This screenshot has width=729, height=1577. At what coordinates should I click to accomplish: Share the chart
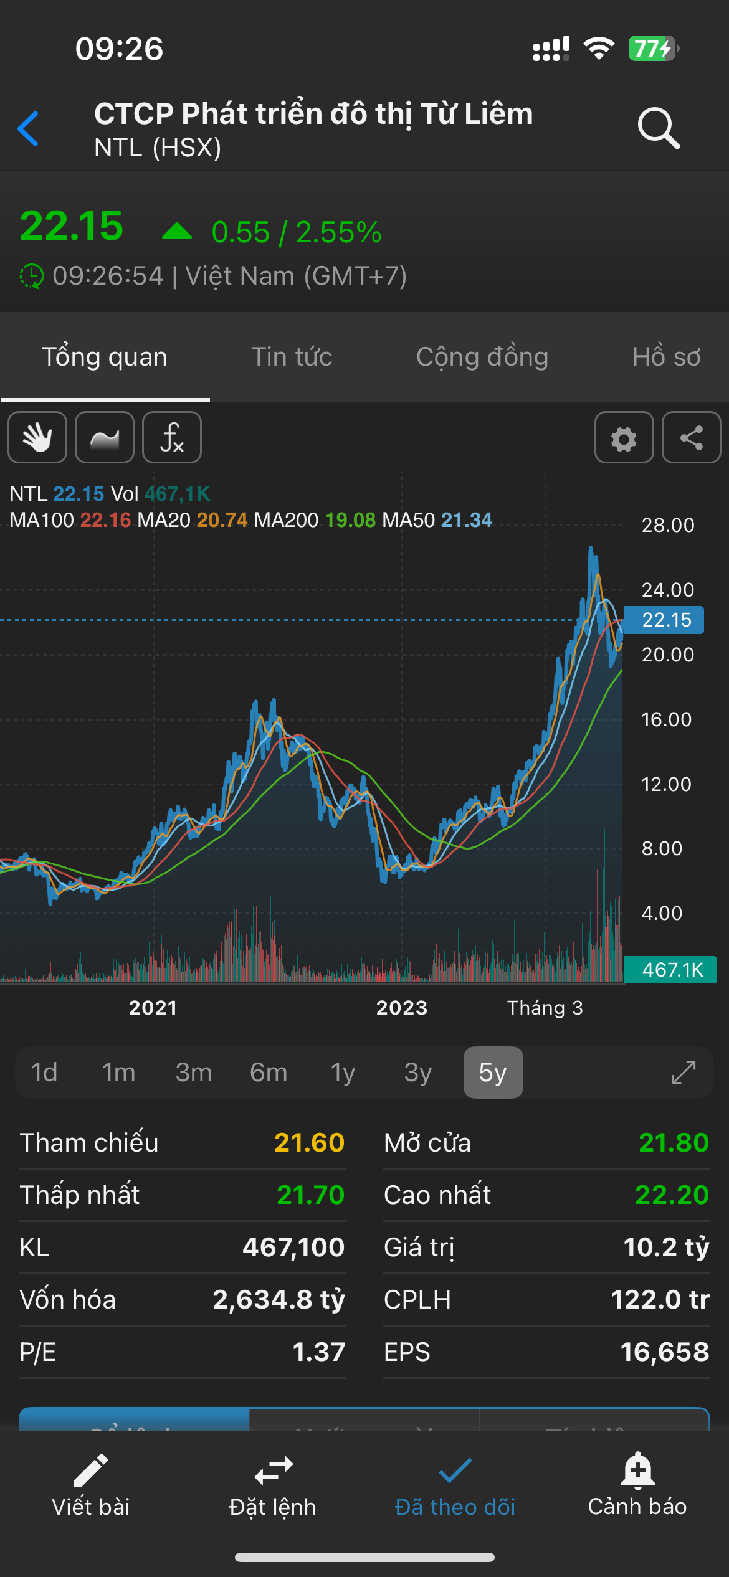pos(692,437)
